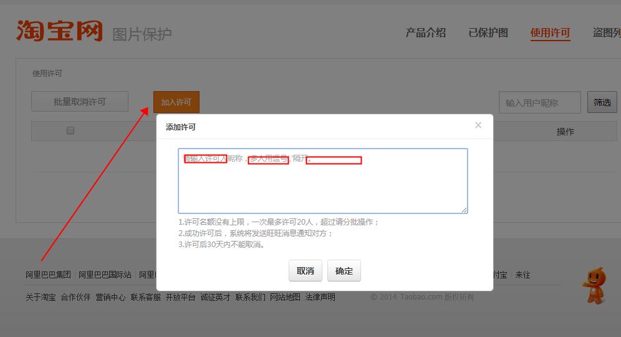The width and height of the screenshot is (621, 337).
Task: Click inside the 许可人昵称 text area
Action: (323, 181)
